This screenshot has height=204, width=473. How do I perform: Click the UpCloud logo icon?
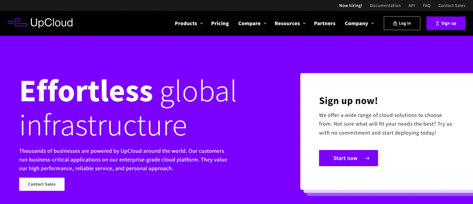(18, 23)
